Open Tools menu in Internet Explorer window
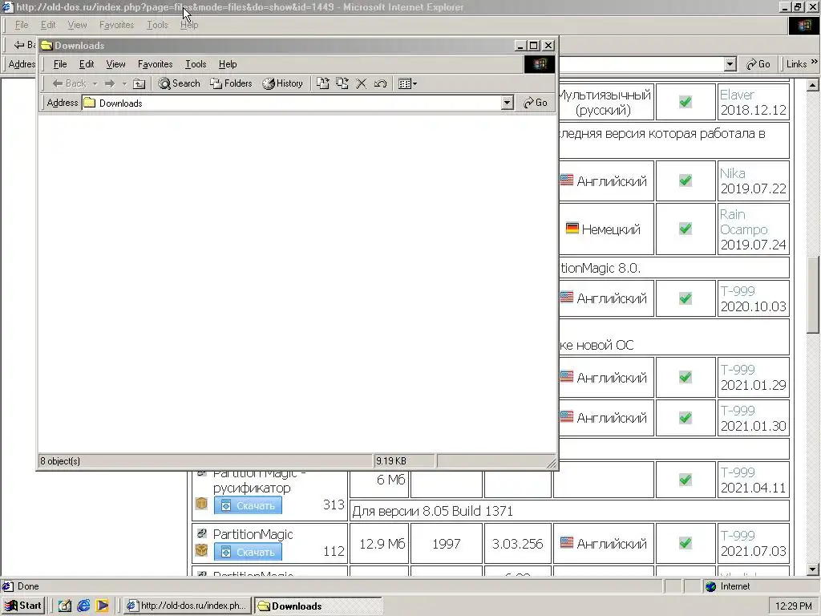821x616 pixels. (157, 25)
